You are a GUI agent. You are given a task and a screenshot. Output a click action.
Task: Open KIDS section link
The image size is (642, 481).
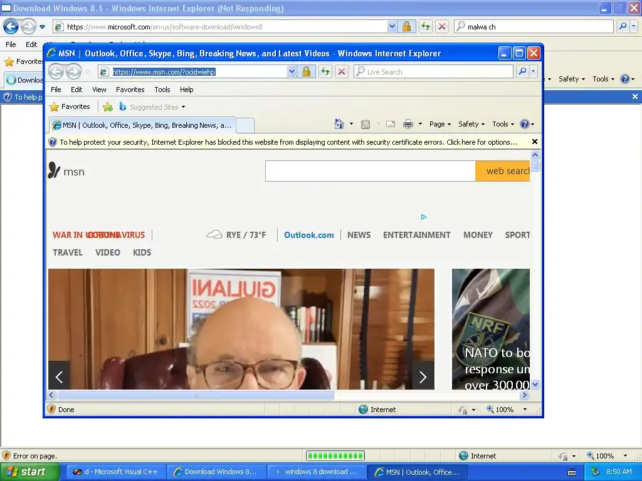point(142,253)
